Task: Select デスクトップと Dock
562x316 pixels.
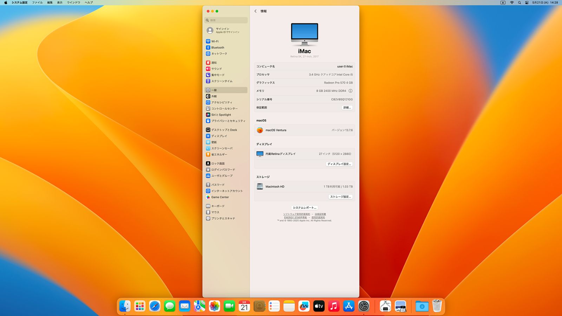Action: click(226, 130)
